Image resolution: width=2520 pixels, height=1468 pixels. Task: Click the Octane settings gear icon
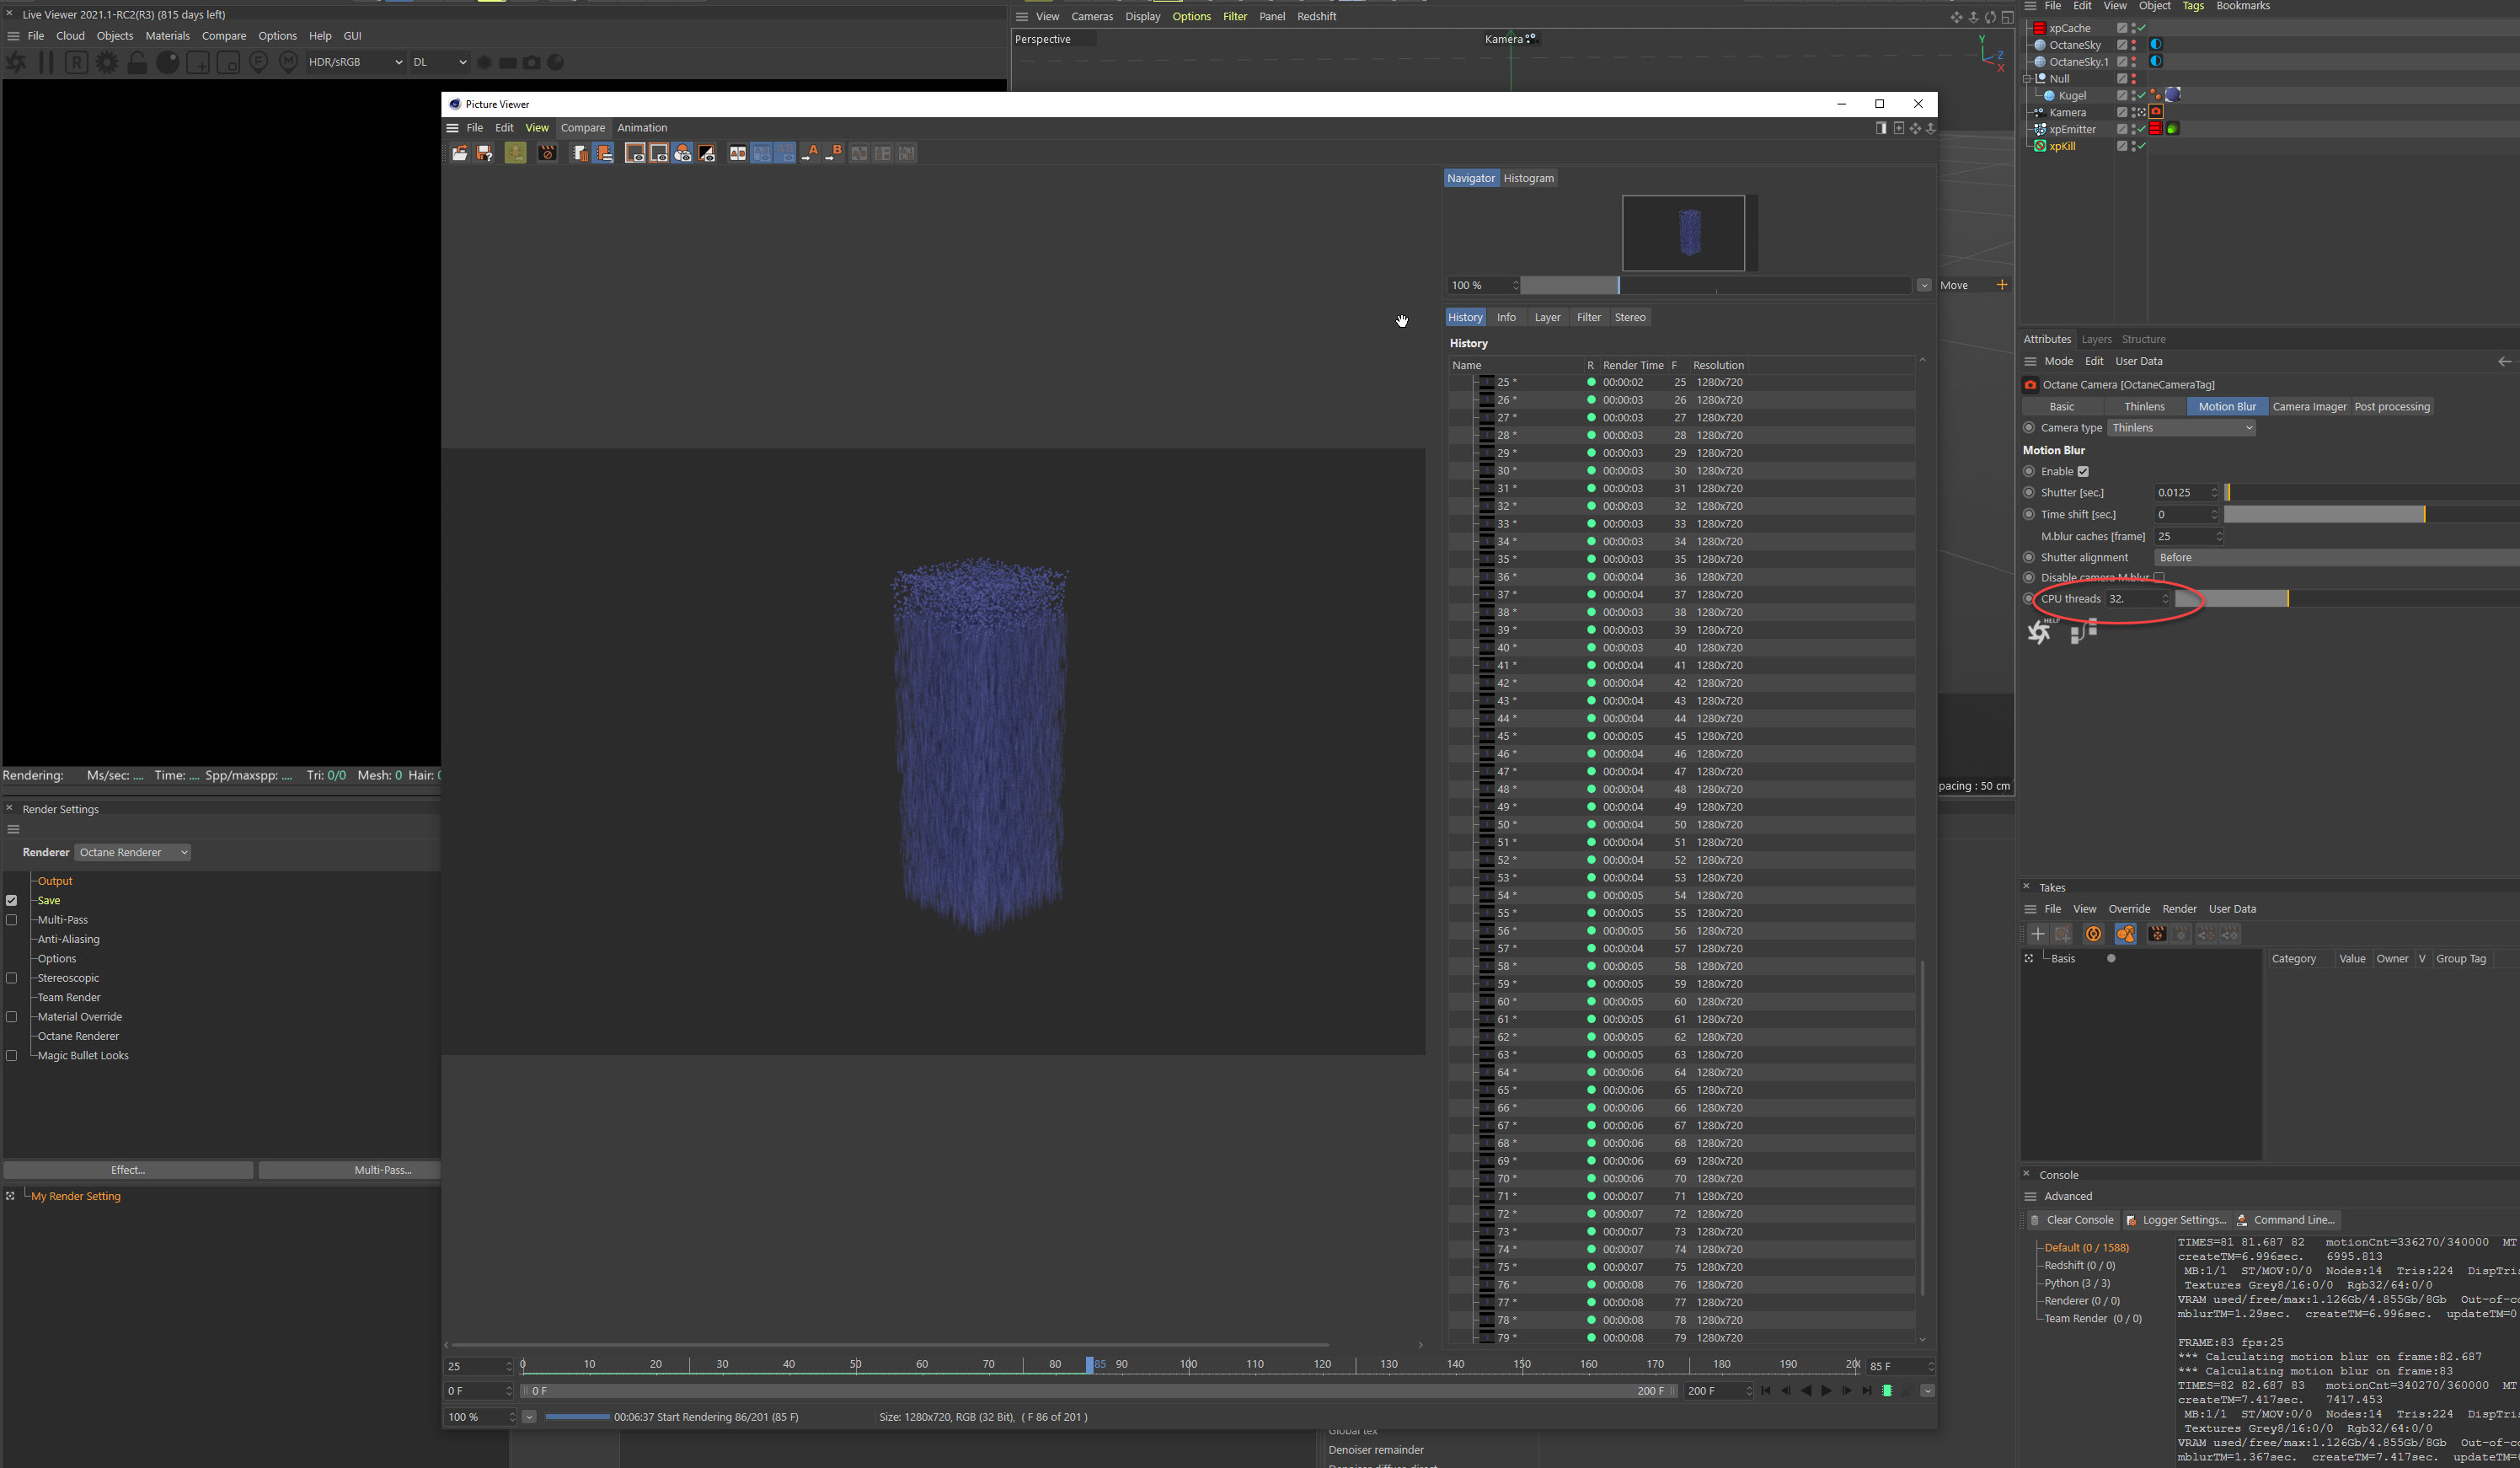coord(107,62)
